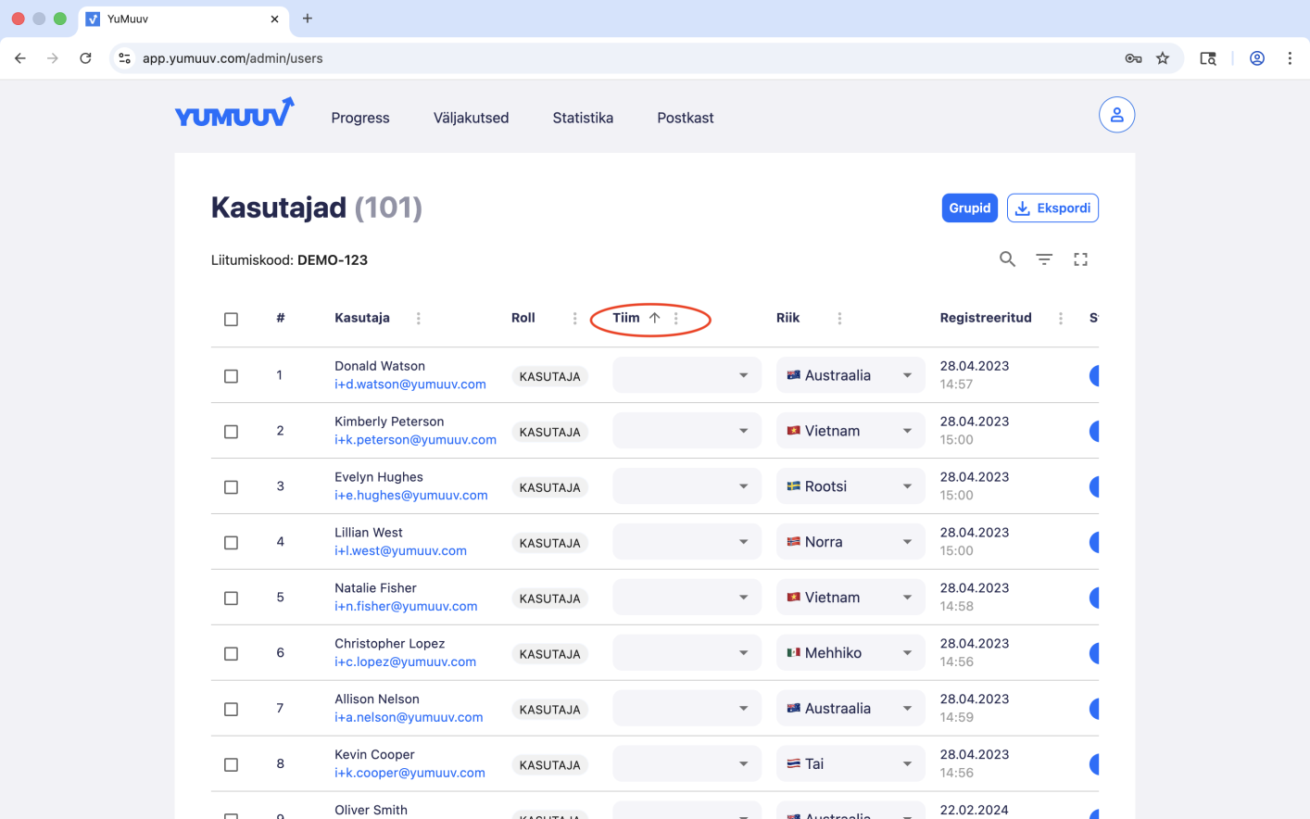This screenshot has height=819, width=1310.
Task: Select all users with header checkbox
Action: 232,320
